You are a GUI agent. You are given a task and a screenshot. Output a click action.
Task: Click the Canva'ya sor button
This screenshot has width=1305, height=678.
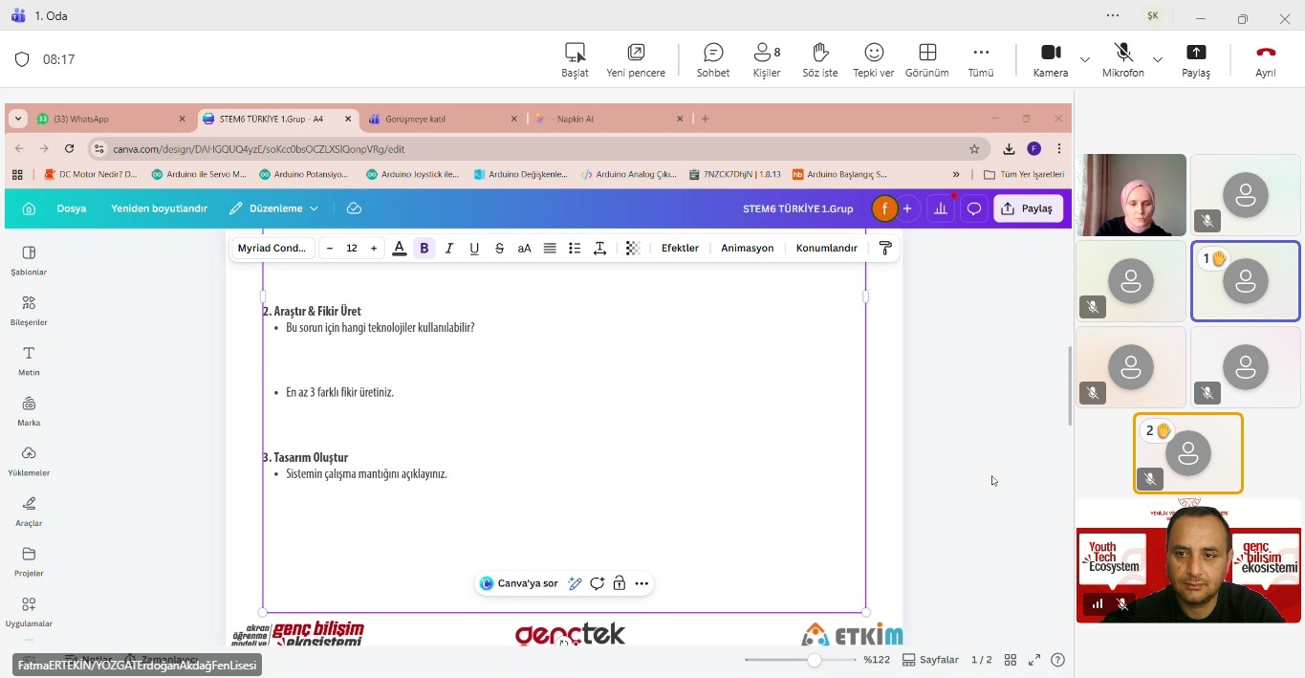click(519, 583)
